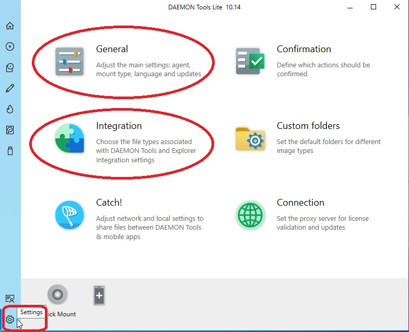Open the General settings heading
Viewport: 409px width, 332px height.
(112, 49)
